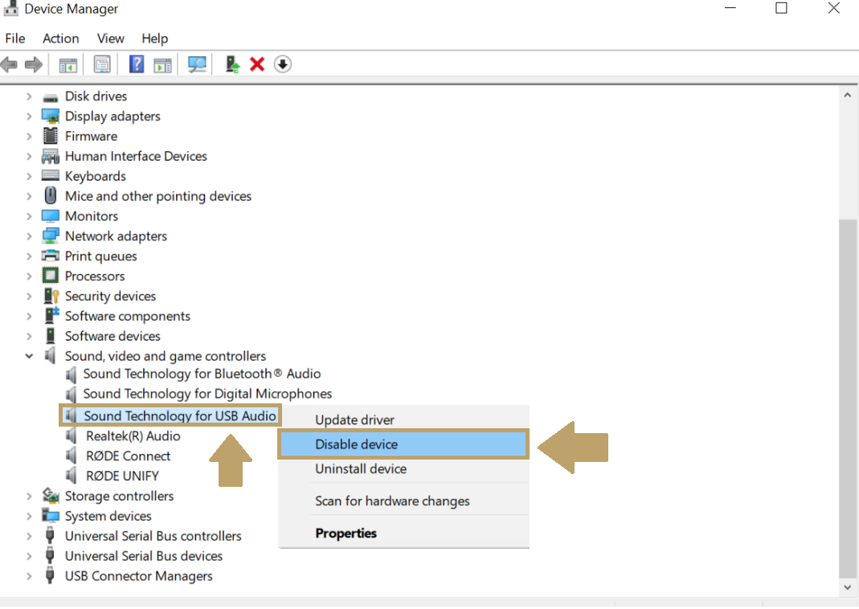The height and width of the screenshot is (609, 859).
Task: Click the scrollbar down arrow
Action: (847, 587)
